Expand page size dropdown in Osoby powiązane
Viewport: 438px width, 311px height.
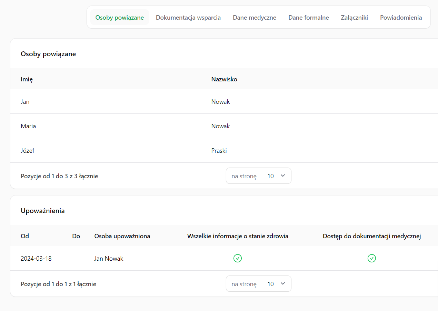[x=277, y=176]
